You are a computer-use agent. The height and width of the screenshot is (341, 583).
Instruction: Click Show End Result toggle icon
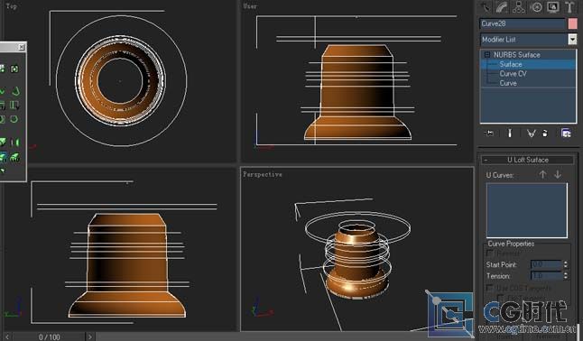510,134
